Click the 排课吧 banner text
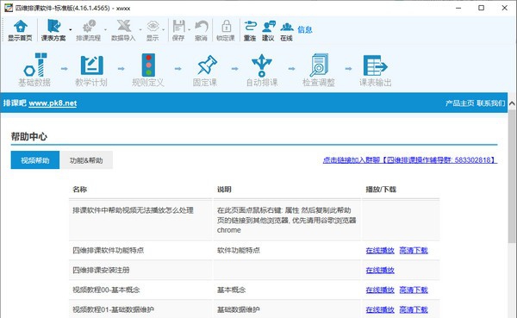 15,103
